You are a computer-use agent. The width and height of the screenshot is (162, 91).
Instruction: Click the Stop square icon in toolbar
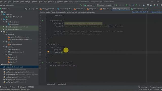tap(139, 5)
